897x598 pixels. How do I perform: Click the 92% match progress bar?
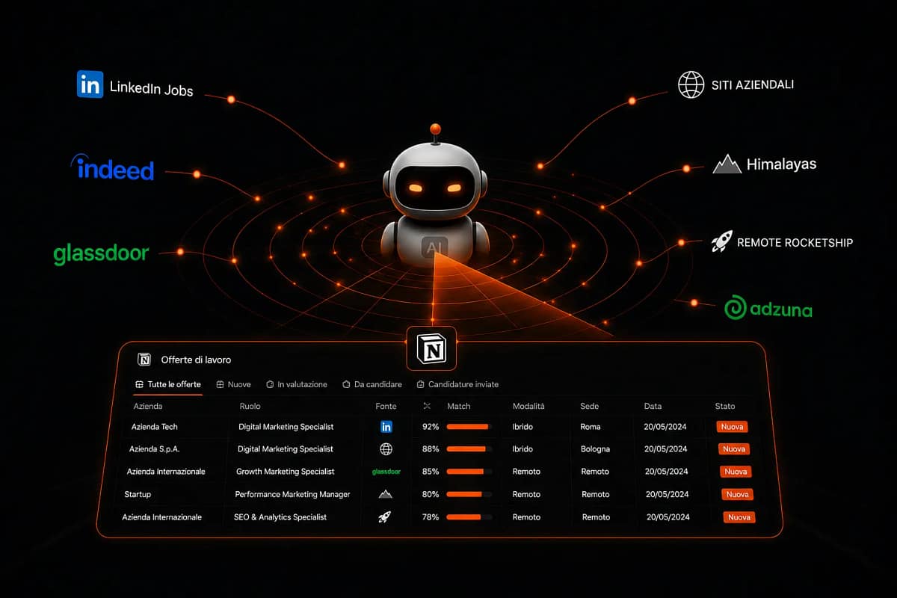tap(469, 427)
